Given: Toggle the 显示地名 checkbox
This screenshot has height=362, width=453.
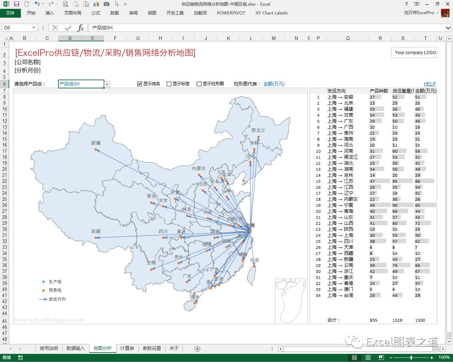Looking at the screenshot, I should pyautogui.click(x=140, y=84).
